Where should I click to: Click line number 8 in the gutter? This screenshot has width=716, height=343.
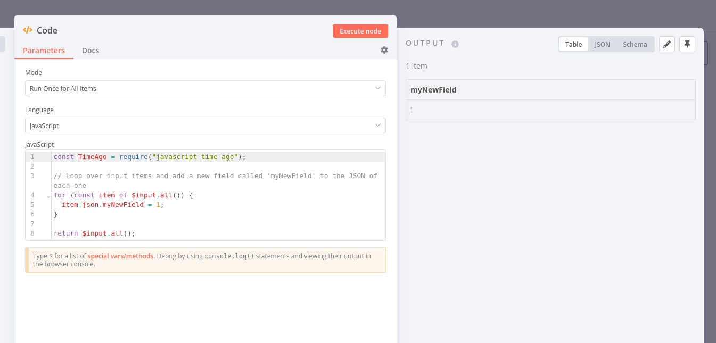pos(32,233)
